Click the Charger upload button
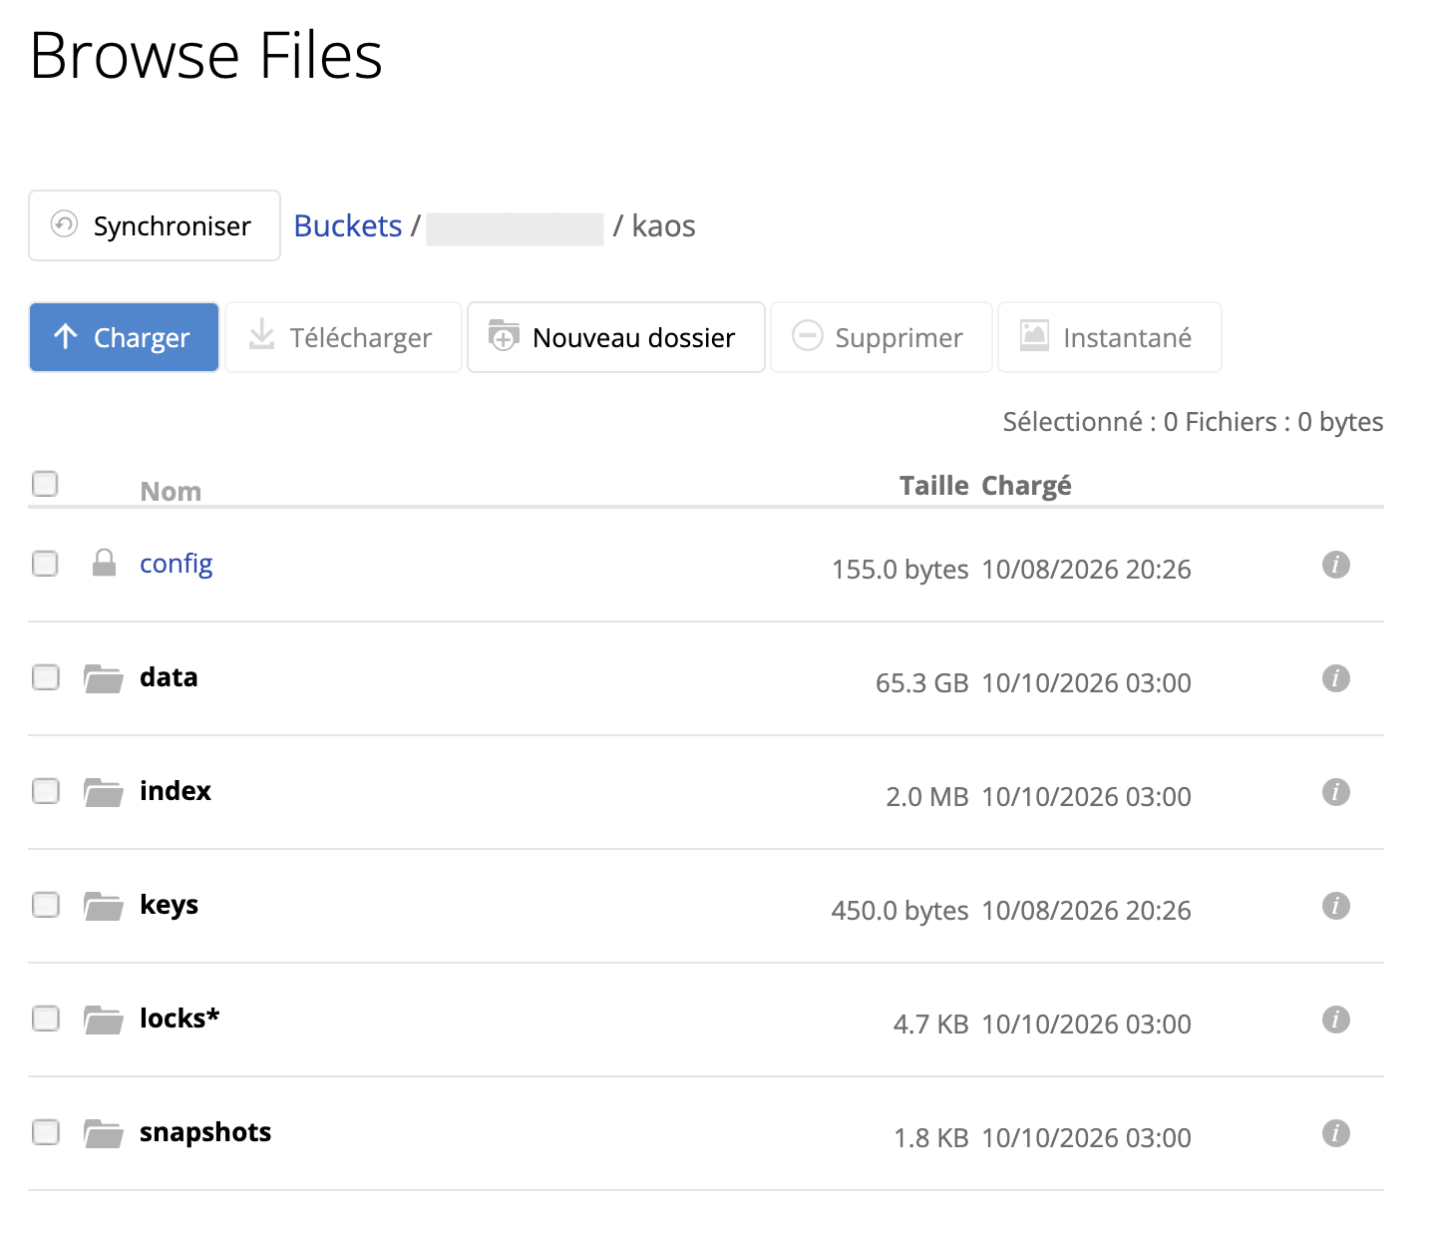This screenshot has width=1430, height=1233. (x=124, y=337)
